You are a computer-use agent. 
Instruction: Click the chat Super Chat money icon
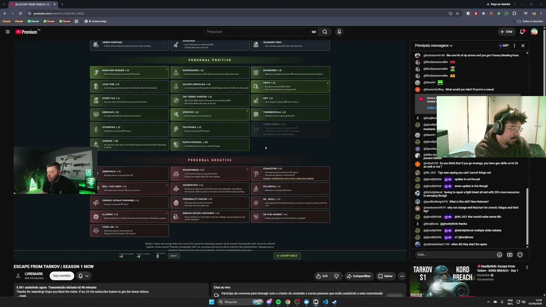510,255
